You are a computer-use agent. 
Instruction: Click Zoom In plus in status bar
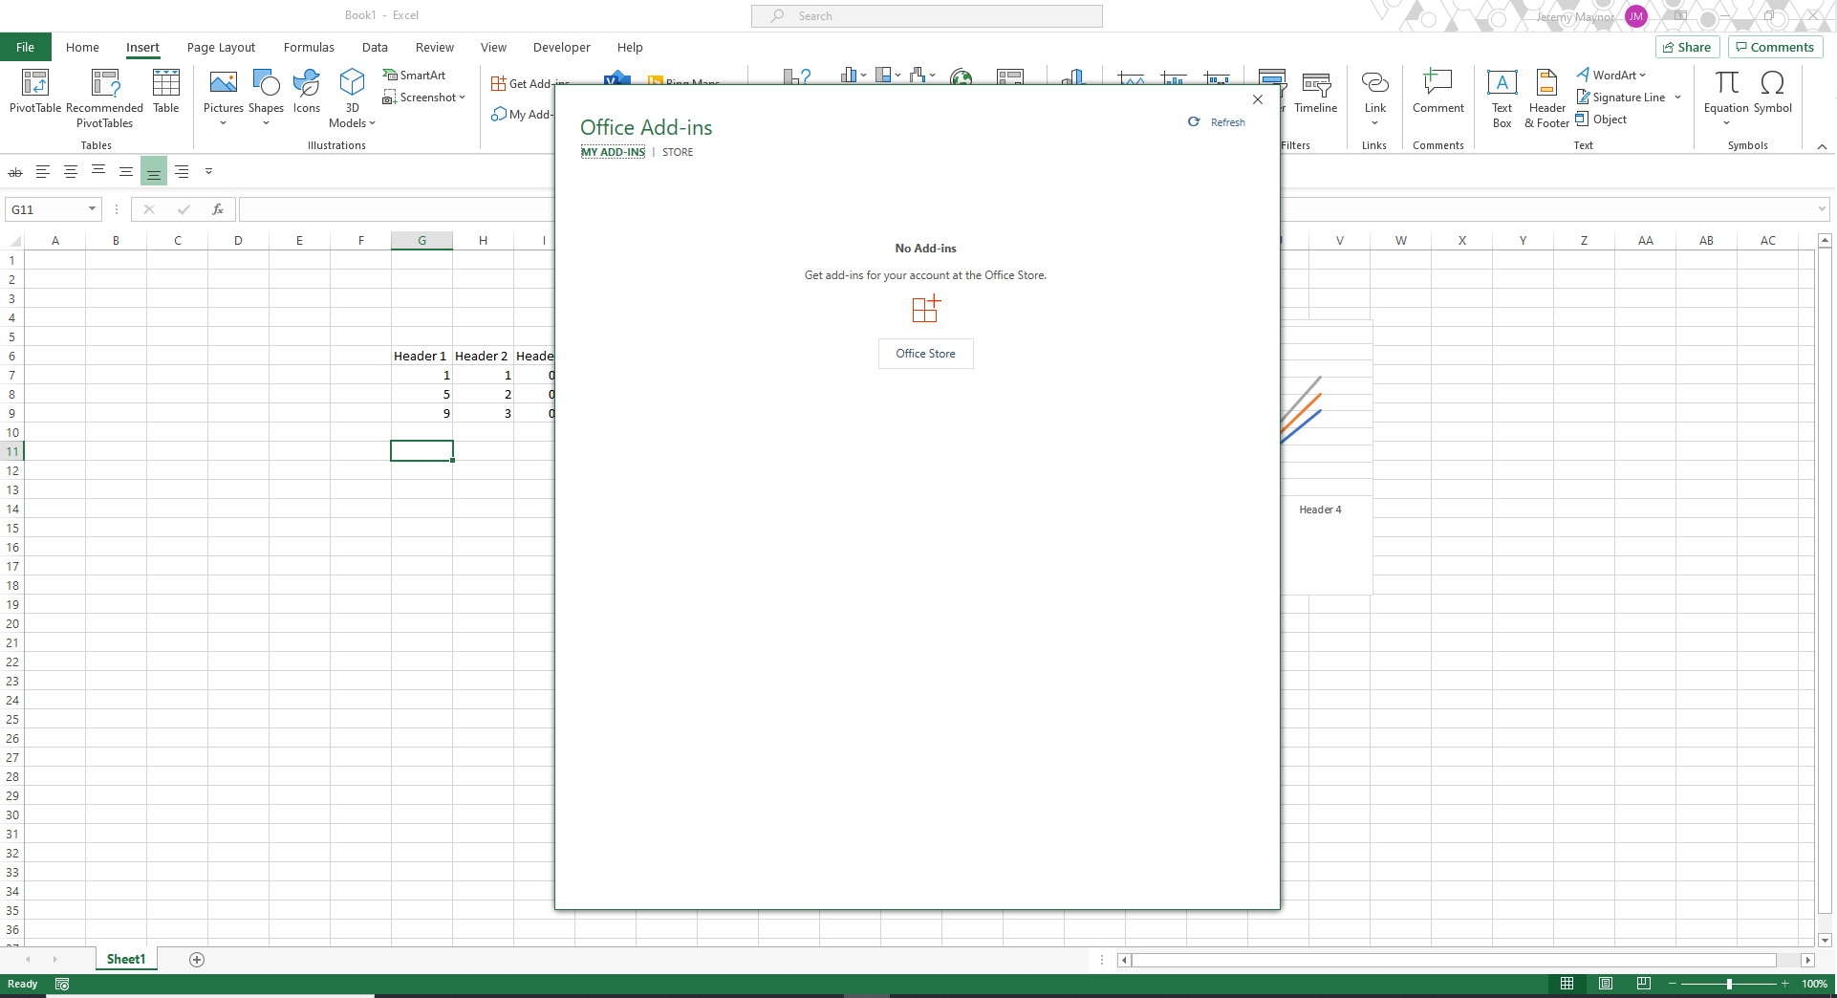(1784, 984)
